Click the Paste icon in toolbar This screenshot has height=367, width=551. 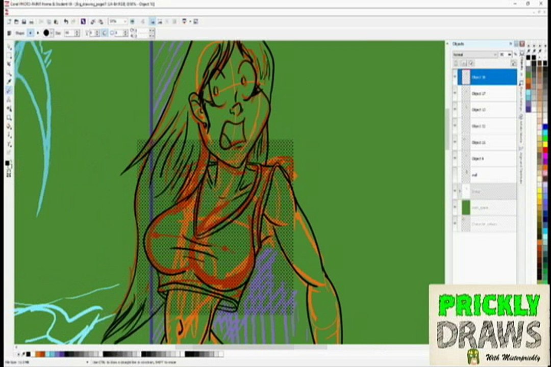(x=56, y=22)
